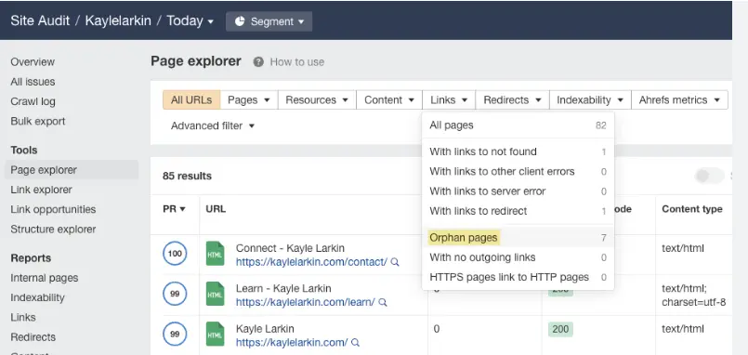
Task: Select the Orphan pages menu entry
Action: (x=518, y=238)
